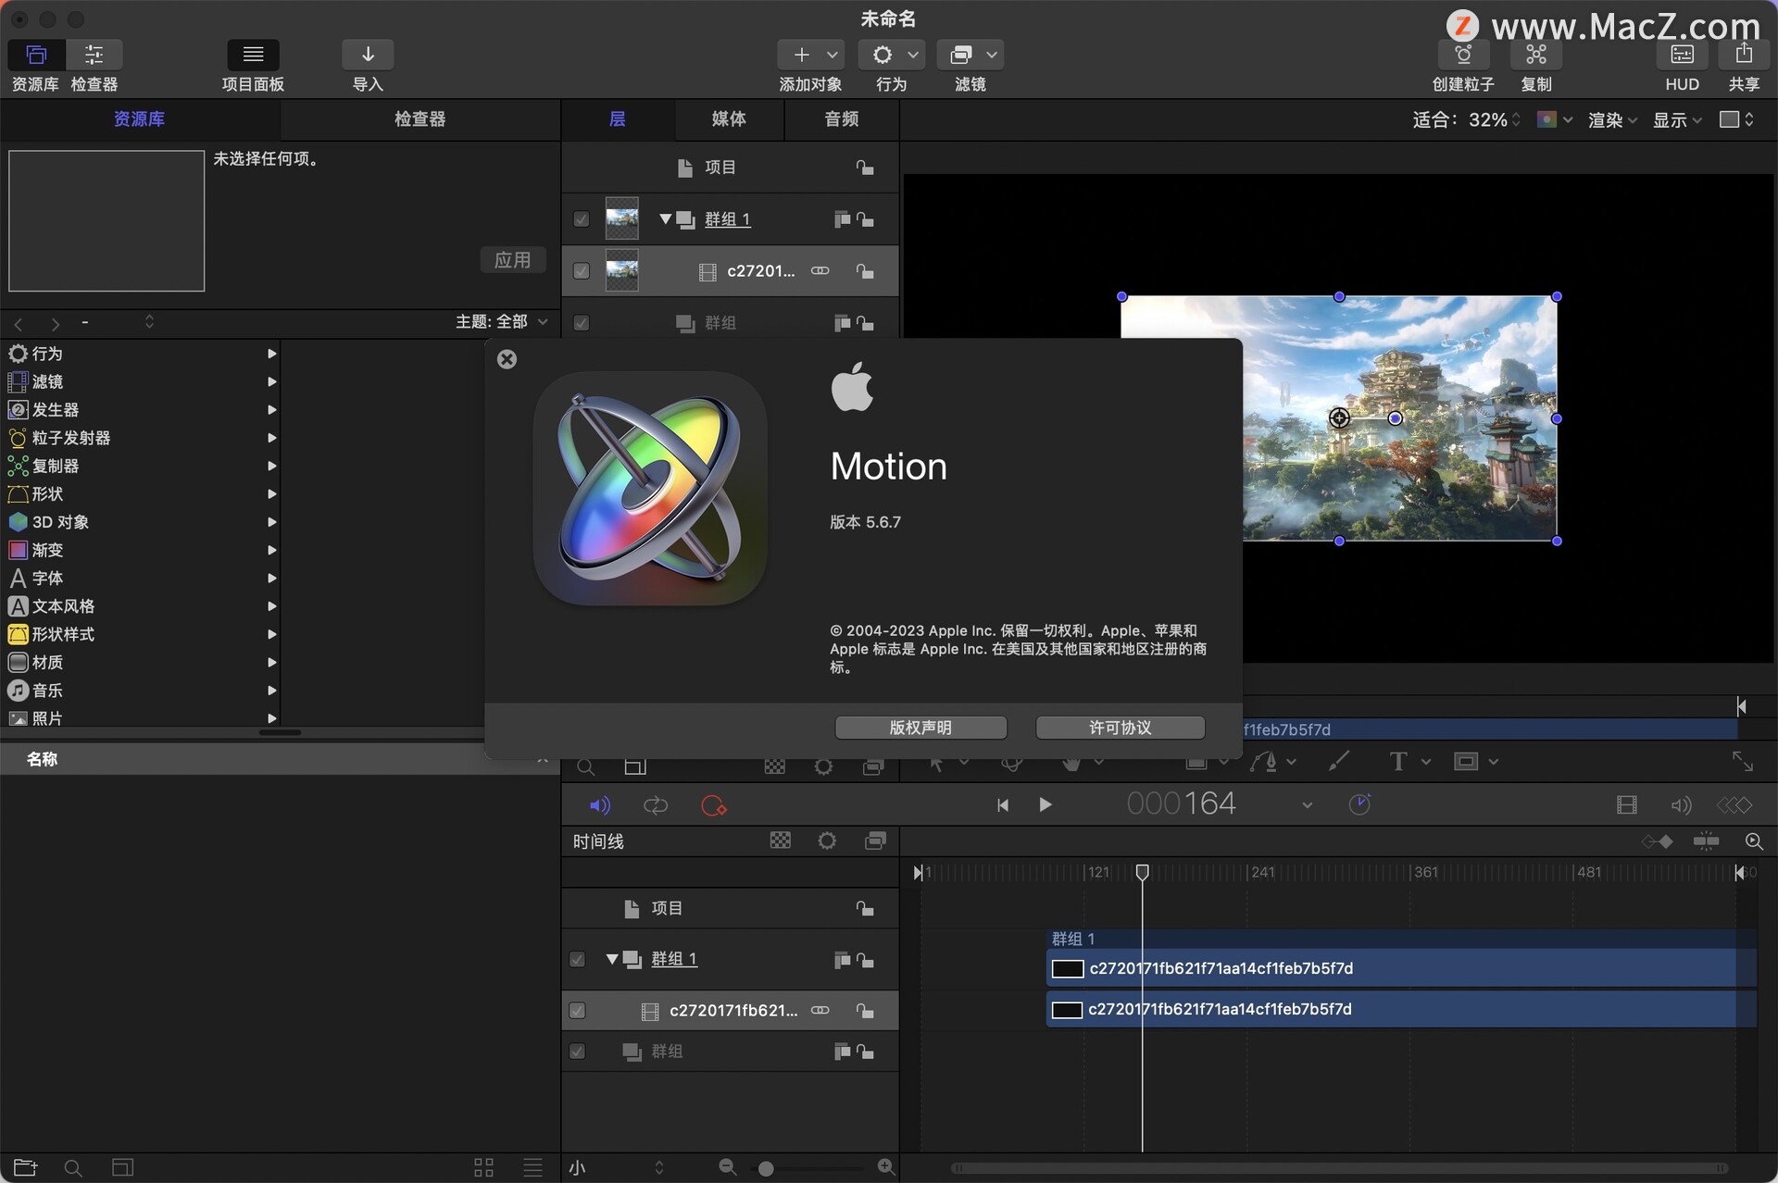This screenshot has height=1183, width=1778.
Task: Toggle the HUD toolbar button
Action: [1682, 55]
